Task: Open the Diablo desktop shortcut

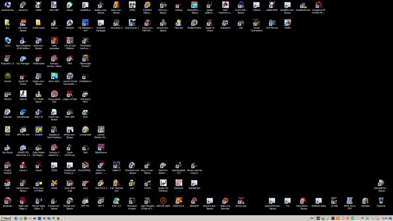Action: pos(38,5)
